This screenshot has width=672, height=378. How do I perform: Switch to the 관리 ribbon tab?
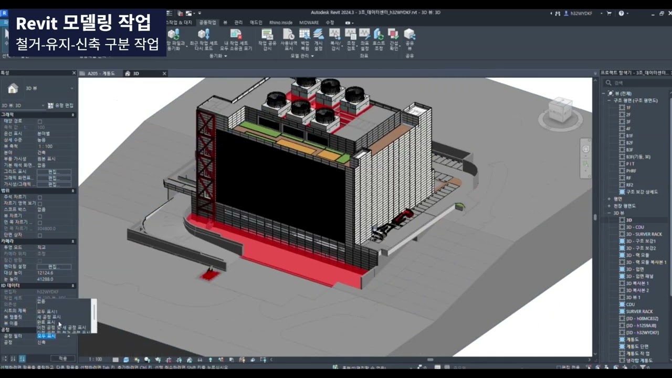[x=238, y=23]
